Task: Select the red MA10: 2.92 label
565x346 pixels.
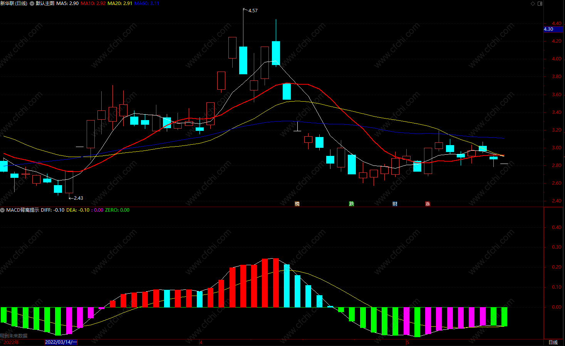Action: pos(93,3)
